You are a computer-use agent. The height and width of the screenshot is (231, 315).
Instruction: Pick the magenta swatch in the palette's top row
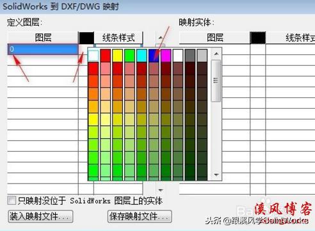[x=166, y=56]
